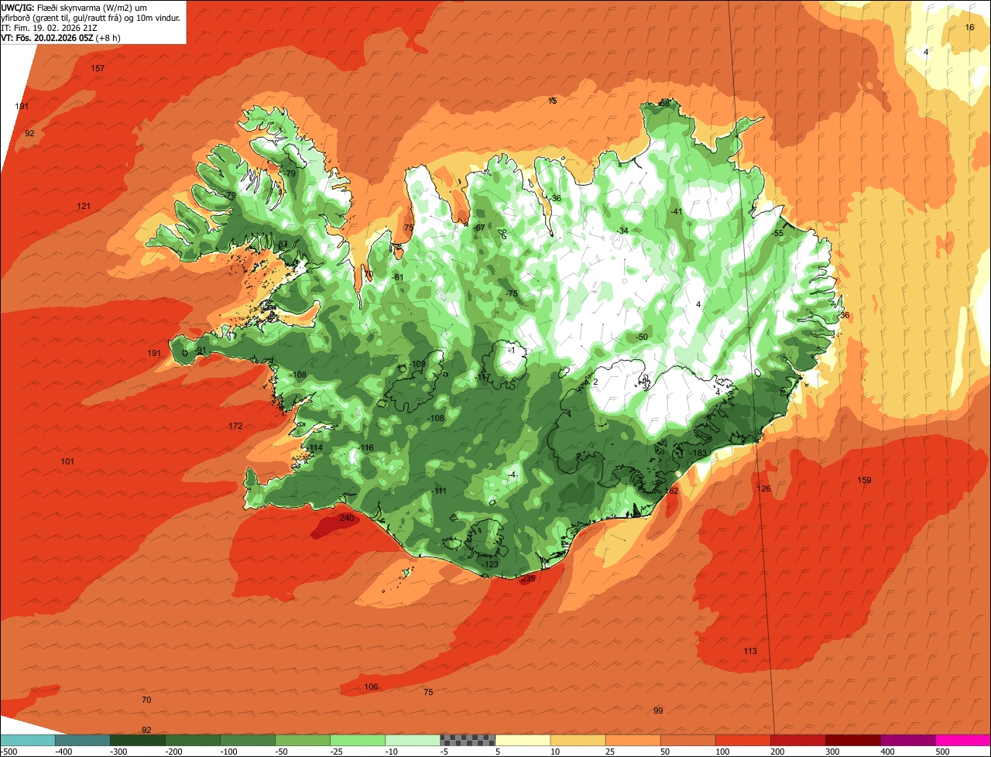
Task: Pick the legend swatch between 25 and 50
Action: pos(633,739)
